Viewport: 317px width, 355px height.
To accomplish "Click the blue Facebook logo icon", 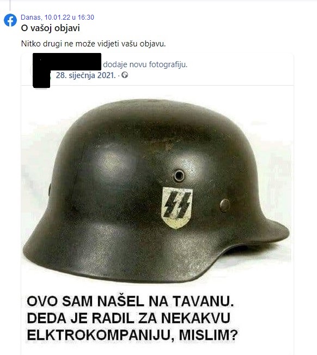I will click(10, 20).
